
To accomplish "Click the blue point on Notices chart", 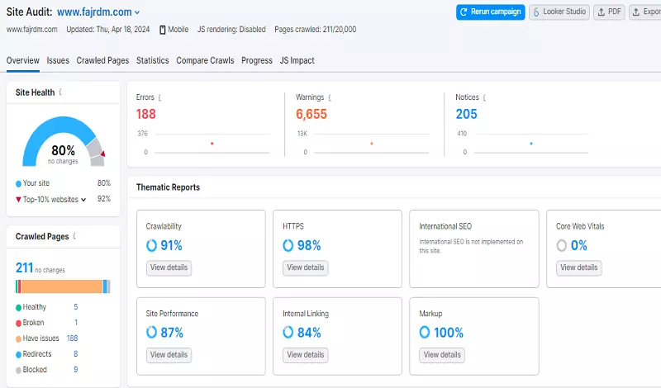I will (531, 144).
